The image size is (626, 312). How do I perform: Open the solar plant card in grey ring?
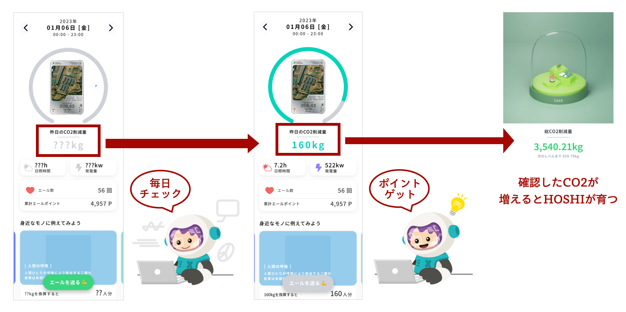(x=67, y=87)
